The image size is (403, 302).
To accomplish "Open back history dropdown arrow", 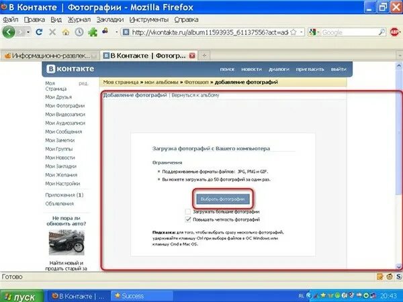I will tap(28, 32).
